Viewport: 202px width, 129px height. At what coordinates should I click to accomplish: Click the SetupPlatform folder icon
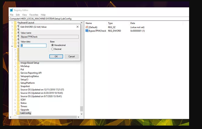[18, 83]
